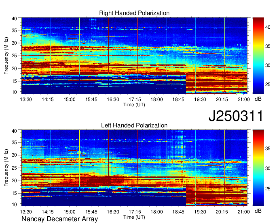Screen dimensions: 275x224
Task: Click the 30 dB tick on the lower color bar
Action: pyautogui.click(x=268, y=168)
